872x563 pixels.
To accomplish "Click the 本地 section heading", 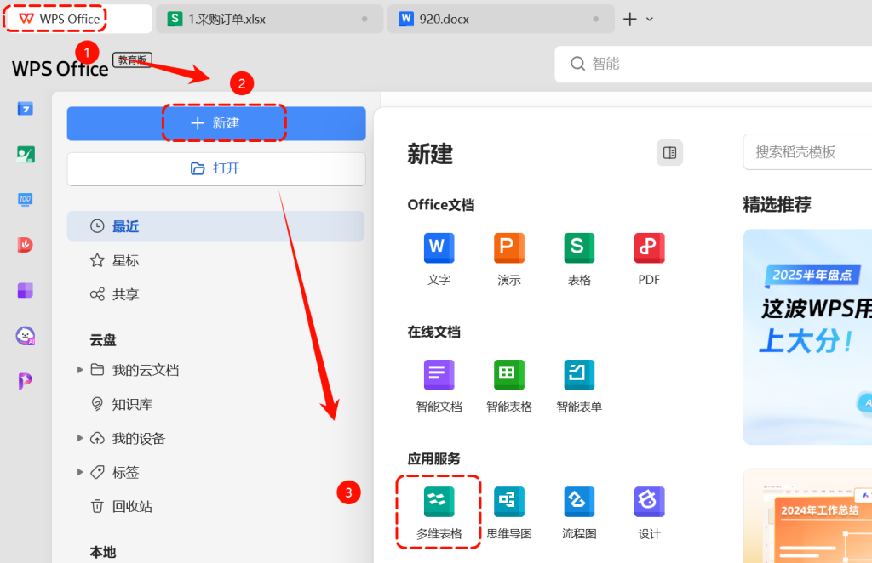I will tap(103, 552).
